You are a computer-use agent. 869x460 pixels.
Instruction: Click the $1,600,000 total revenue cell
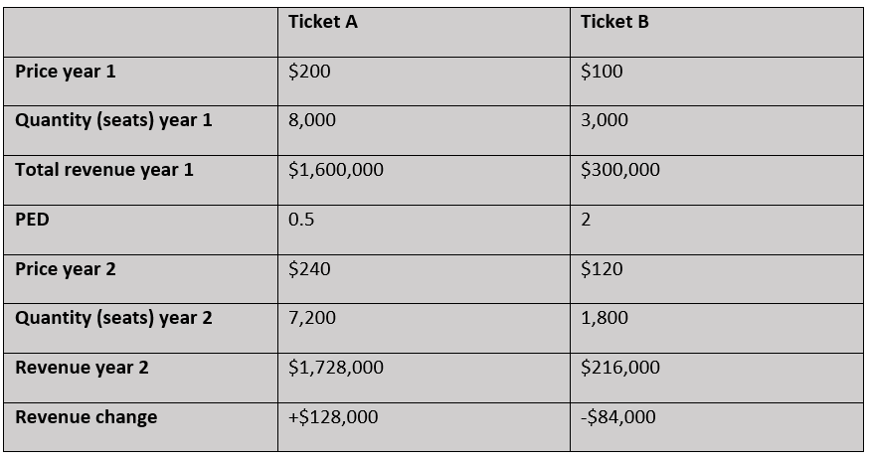click(x=336, y=170)
